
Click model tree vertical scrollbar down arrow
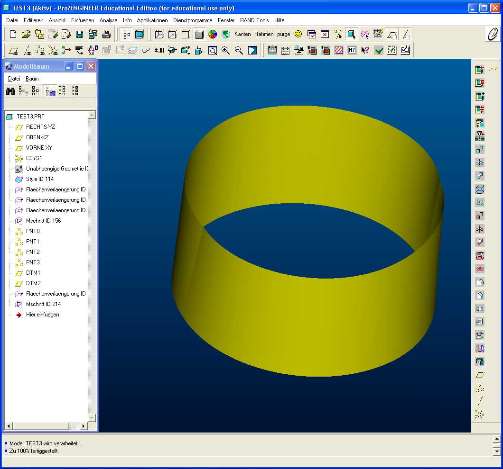pos(92,418)
